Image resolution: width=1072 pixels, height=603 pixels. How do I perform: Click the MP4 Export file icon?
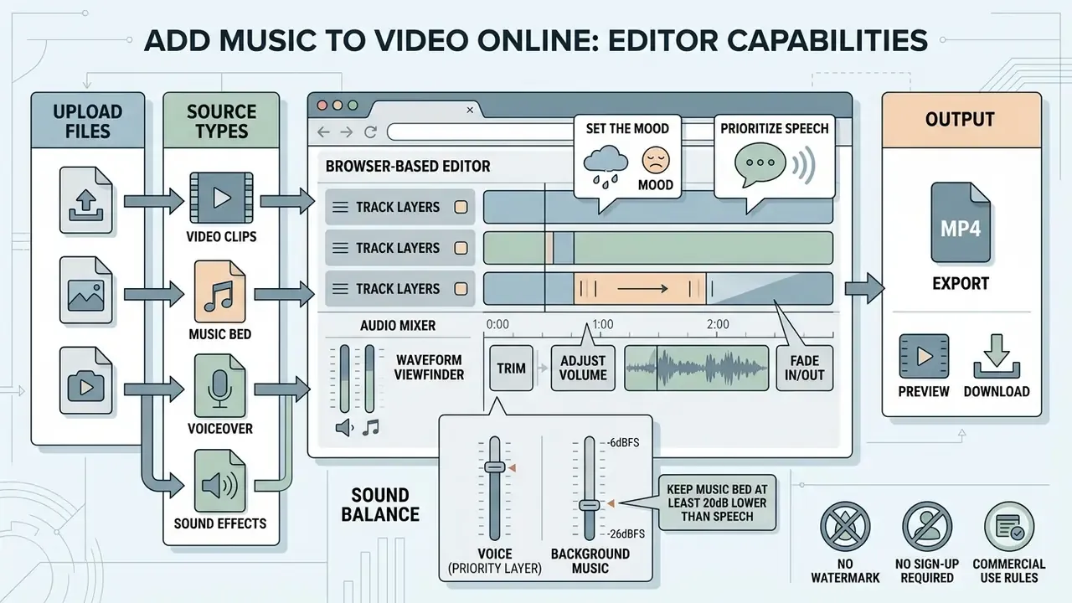[961, 224]
